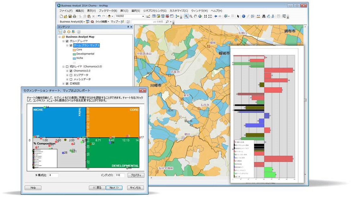354x198 pixels.
Task: Collapse the グループ レイヤ tree node
Action: [x=63, y=41]
